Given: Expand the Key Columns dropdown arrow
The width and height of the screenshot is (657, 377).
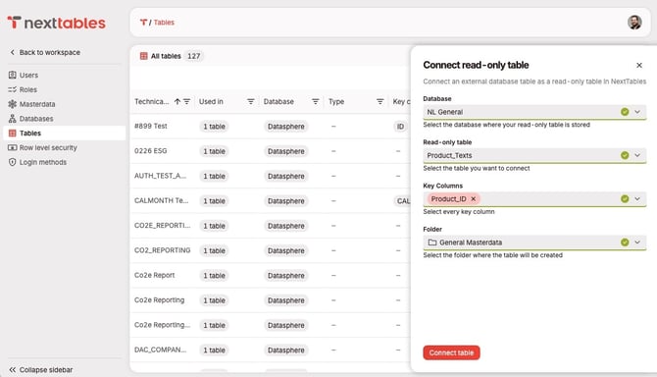Looking at the screenshot, I should coord(637,198).
